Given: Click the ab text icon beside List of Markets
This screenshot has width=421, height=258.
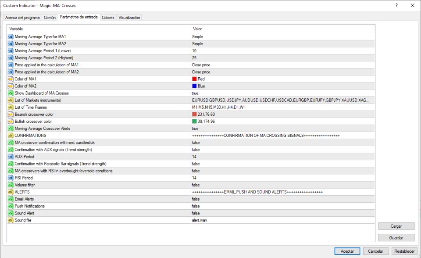Looking at the screenshot, I should 10,100.
